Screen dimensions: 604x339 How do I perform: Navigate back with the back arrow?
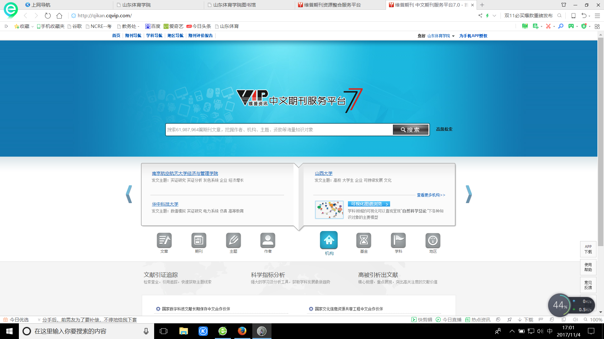coord(26,15)
